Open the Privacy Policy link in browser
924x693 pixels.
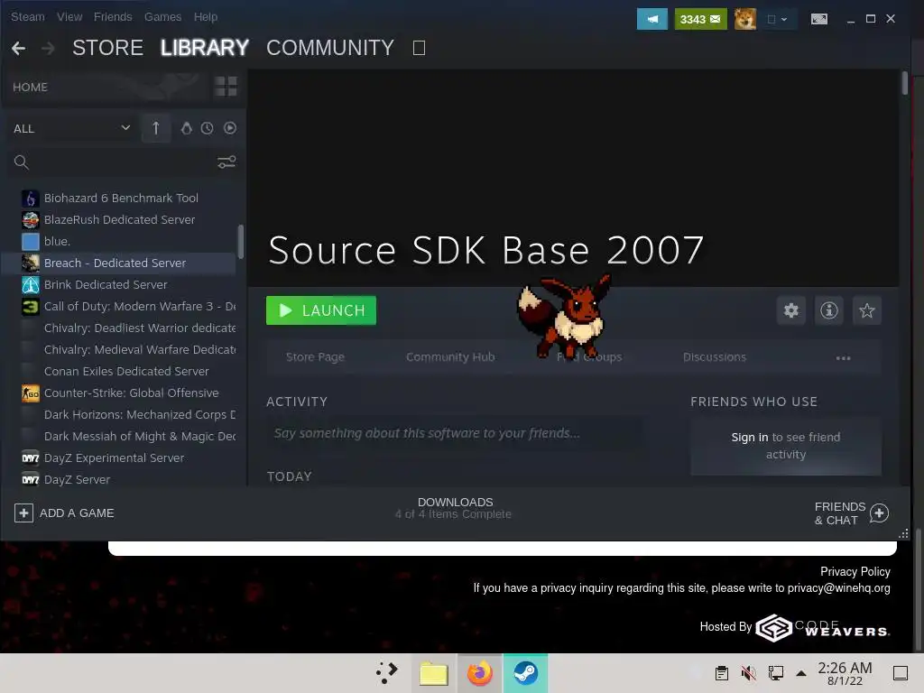pos(855,571)
